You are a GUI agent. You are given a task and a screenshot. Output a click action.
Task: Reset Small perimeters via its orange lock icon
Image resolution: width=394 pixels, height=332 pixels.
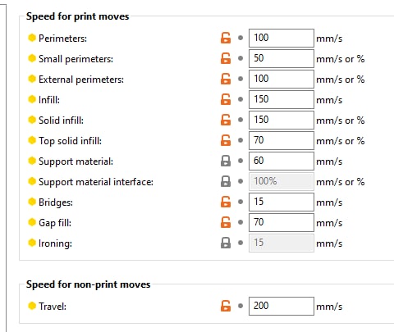click(226, 58)
